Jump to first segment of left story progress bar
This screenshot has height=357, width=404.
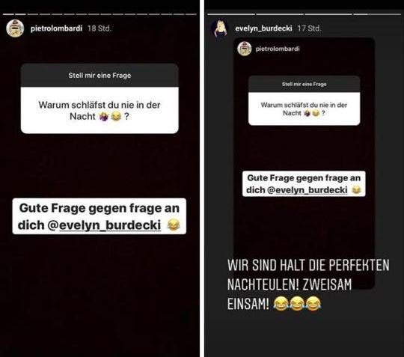pos(8,14)
